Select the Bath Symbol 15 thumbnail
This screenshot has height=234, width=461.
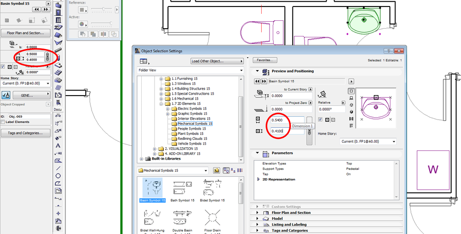pos(182,190)
